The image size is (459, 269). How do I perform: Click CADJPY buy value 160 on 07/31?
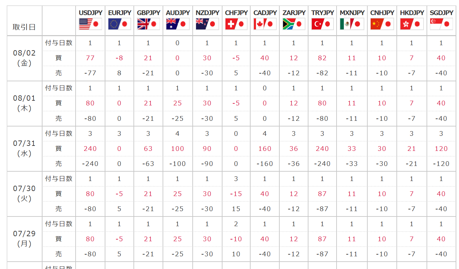pyautogui.click(x=265, y=149)
